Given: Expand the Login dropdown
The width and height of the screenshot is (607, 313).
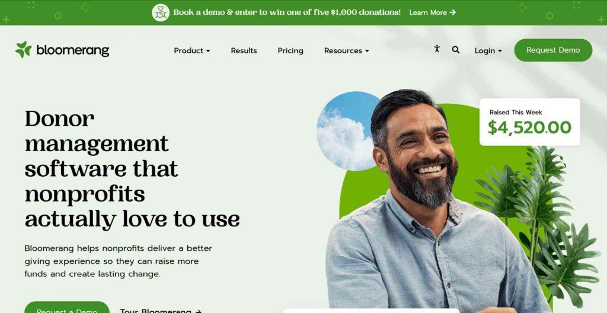Looking at the screenshot, I should tap(488, 50).
